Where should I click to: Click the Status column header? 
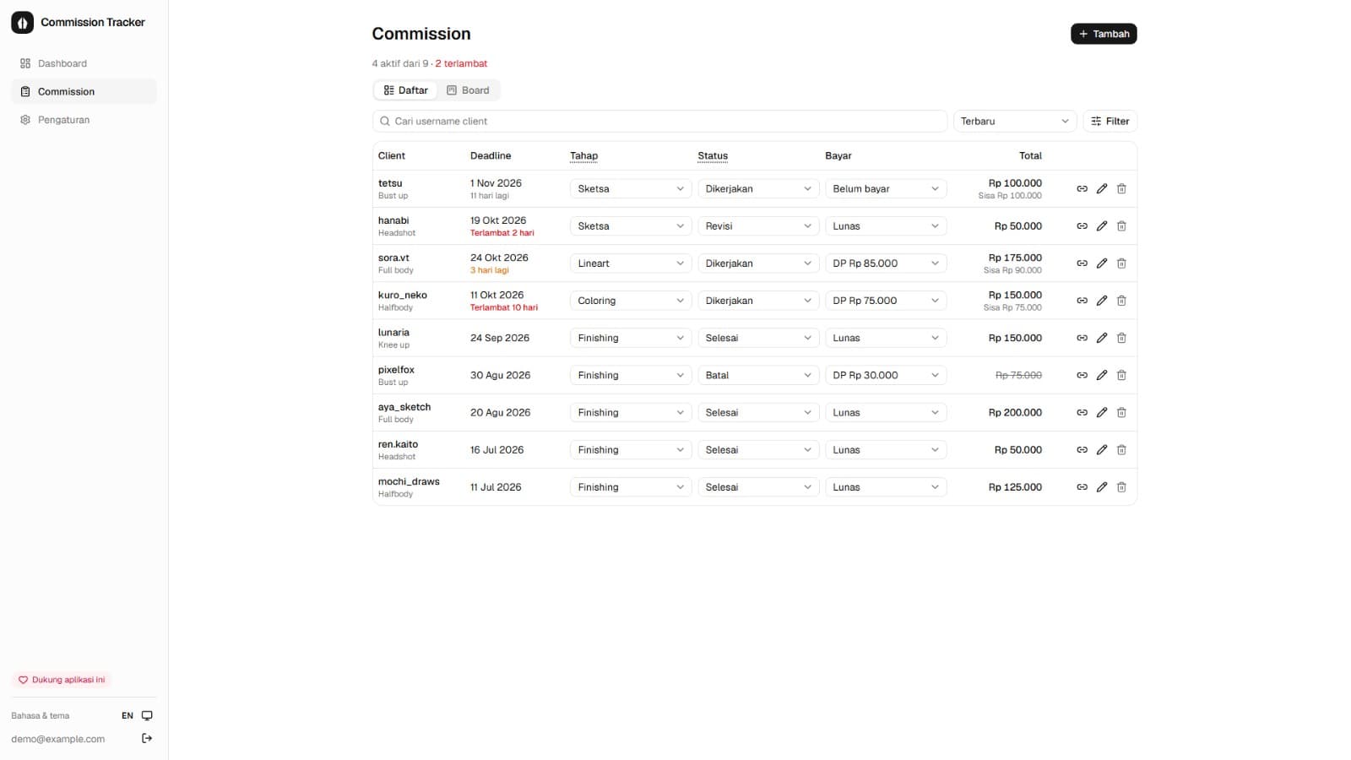pos(713,156)
